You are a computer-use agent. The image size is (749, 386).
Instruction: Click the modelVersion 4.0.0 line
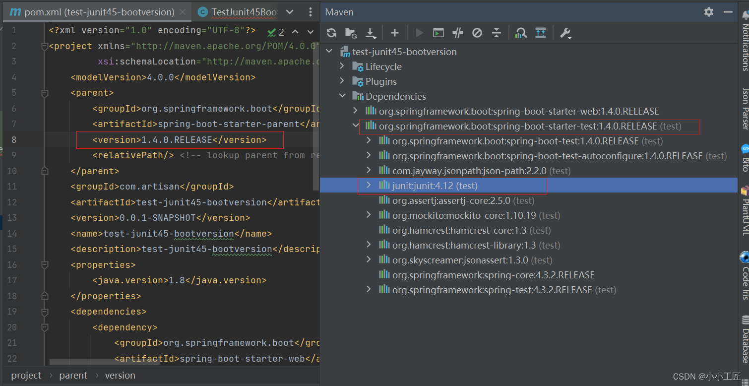tap(163, 77)
